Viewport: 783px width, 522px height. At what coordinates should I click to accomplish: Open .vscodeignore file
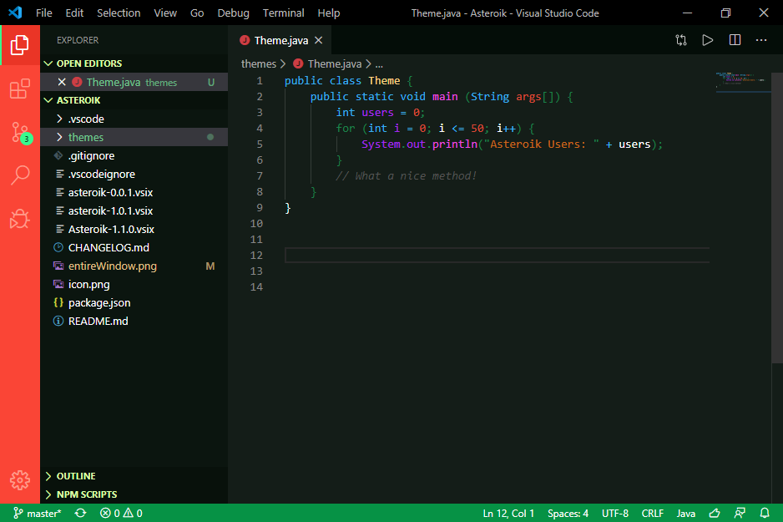tap(134, 174)
